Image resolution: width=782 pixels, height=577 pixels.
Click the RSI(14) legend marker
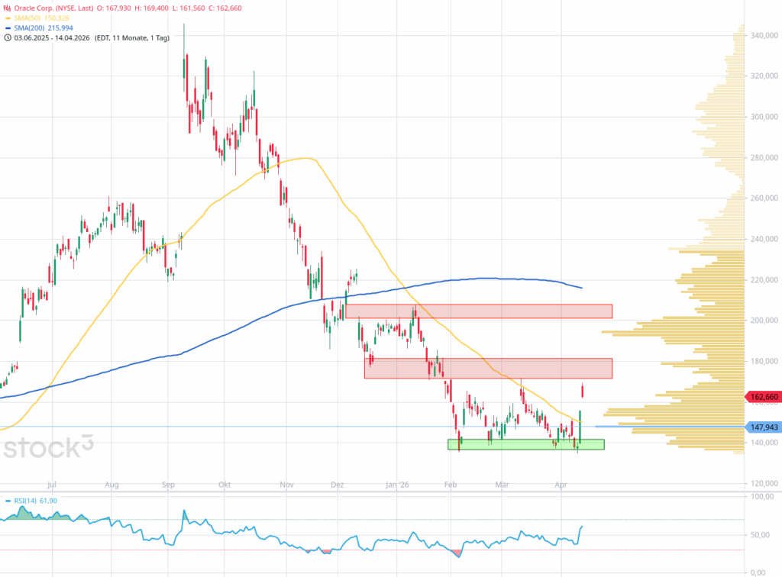(x=8, y=501)
